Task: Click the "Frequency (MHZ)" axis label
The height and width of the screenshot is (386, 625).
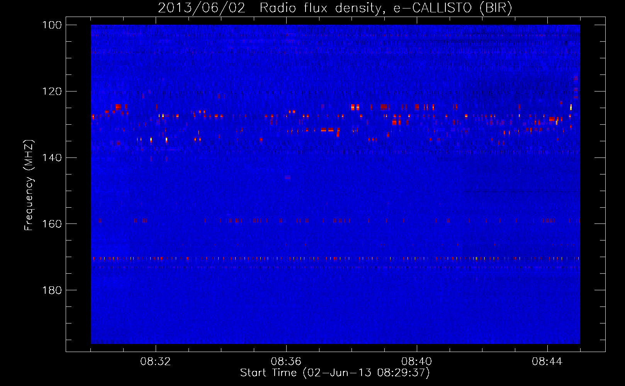Action: tap(29, 185)
